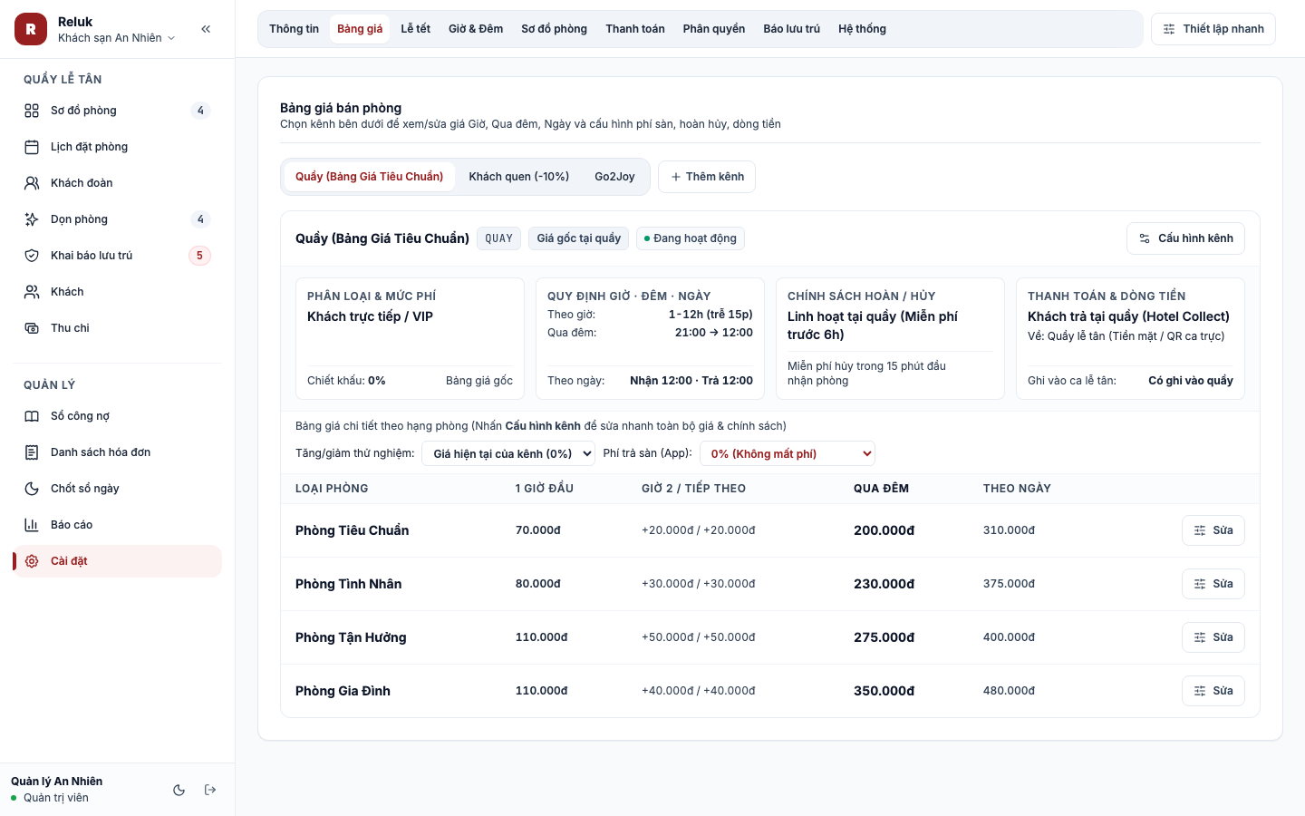Screen dimensions: 1305x816
Task: Click the Reluk logo icon
Action: [x=31, y=29]
